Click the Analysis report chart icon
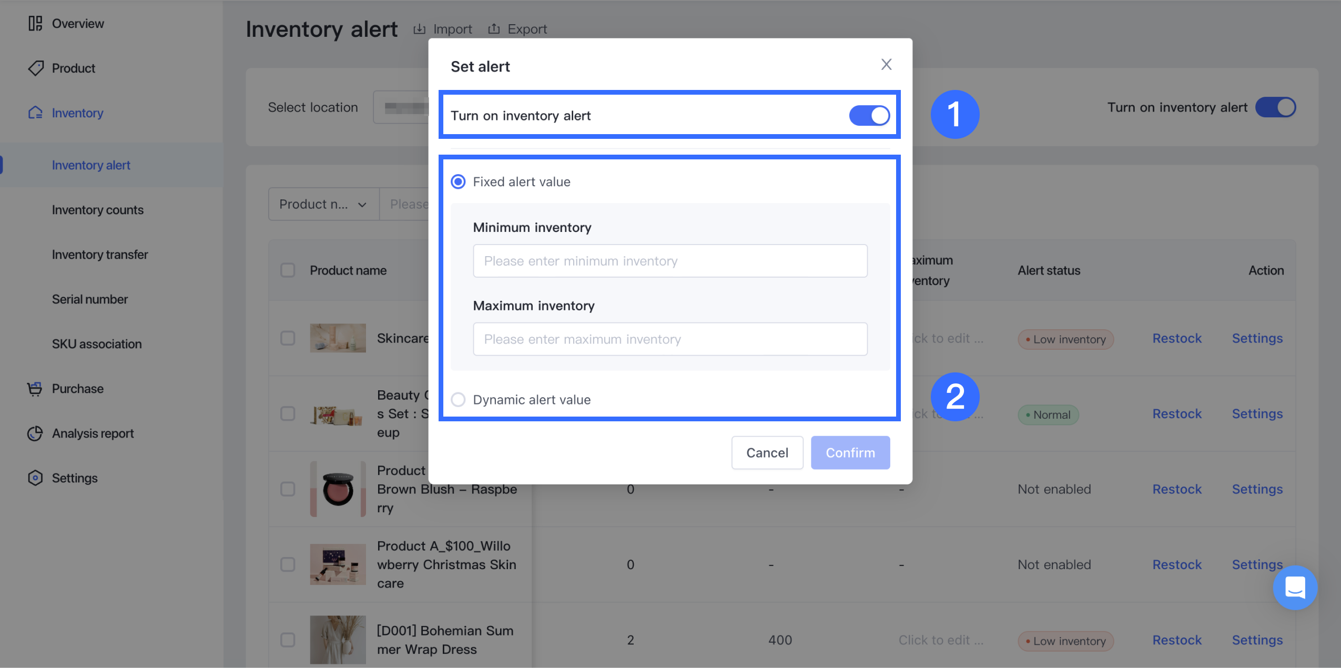Image resolution: width=1341 pixels, height=668 pixels. 35,433
